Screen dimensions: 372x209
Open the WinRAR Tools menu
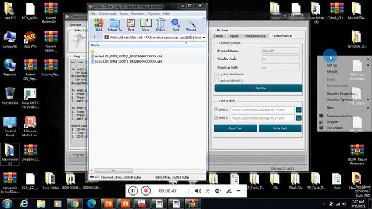click(x=124, y=13)
